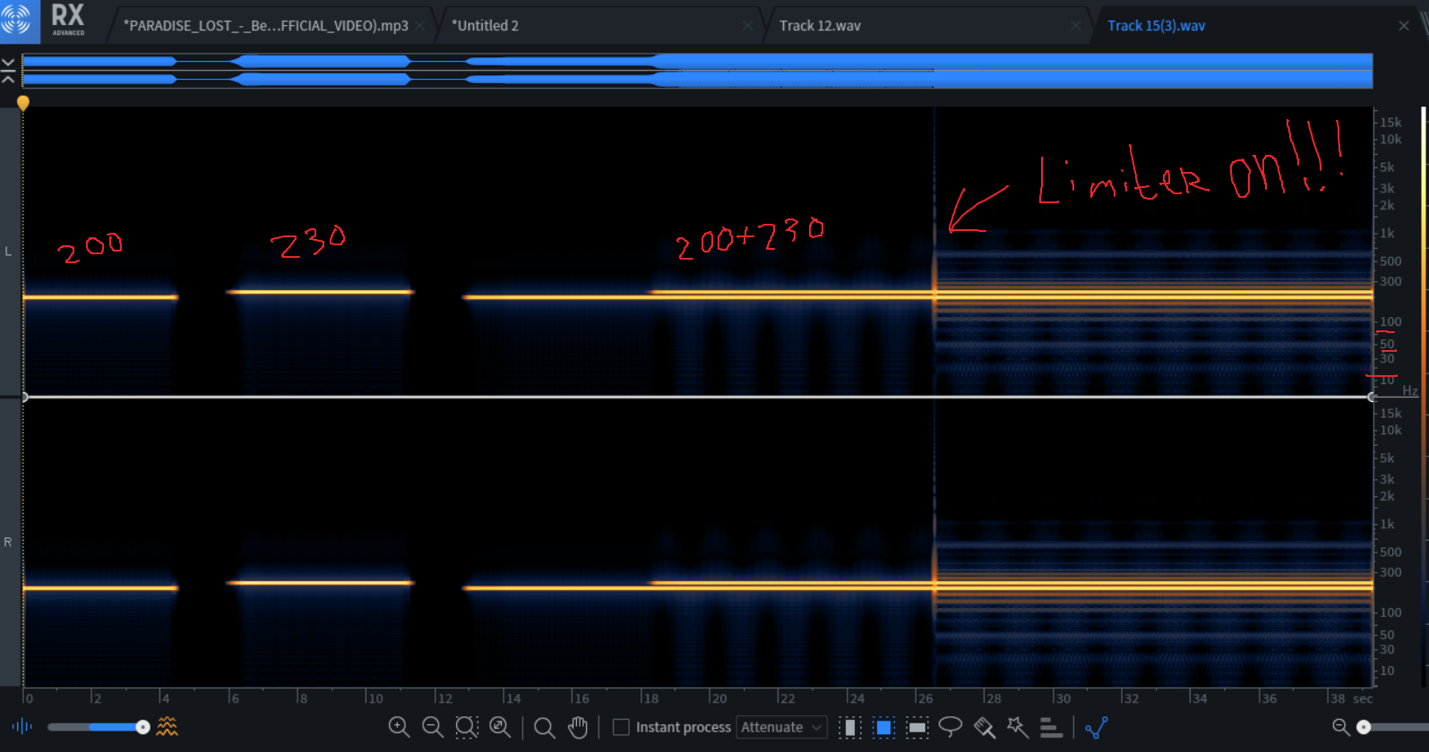Click the clip gain line right handle

coord(1372,397)
